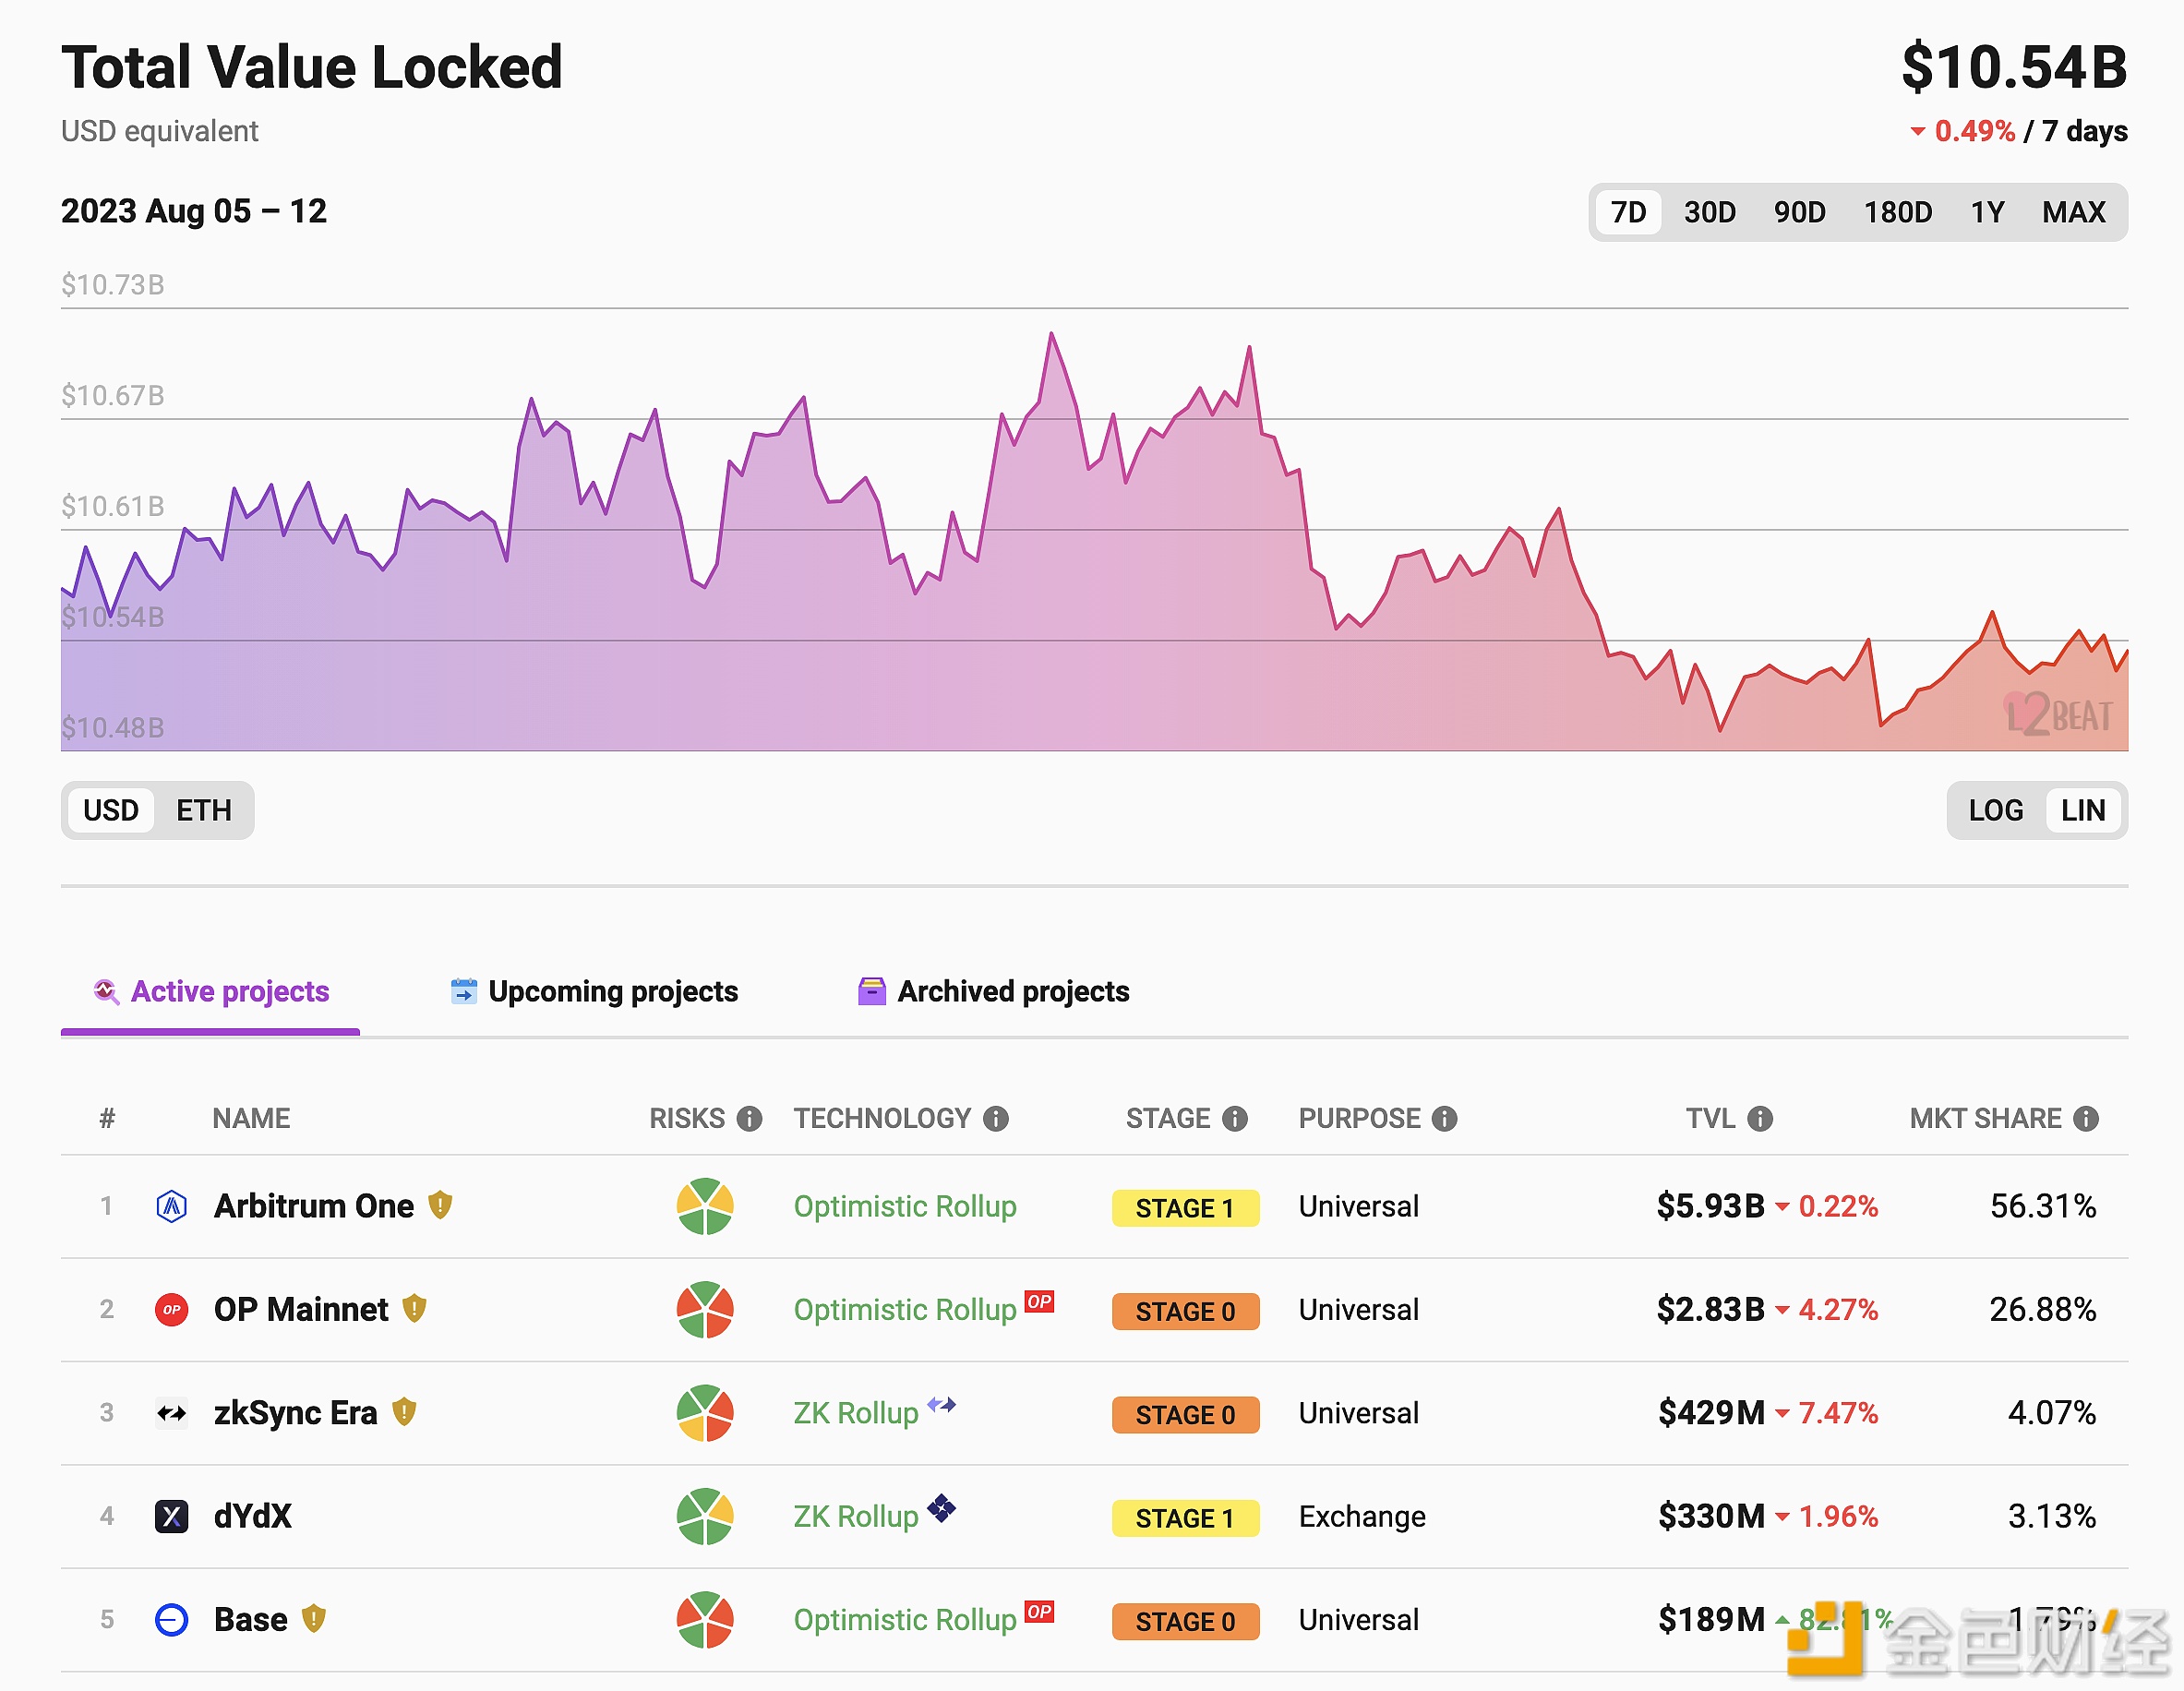The image size is (2184, 1691).
Task: Click the dYdX logo icon
Action: tap(172, 1516)
